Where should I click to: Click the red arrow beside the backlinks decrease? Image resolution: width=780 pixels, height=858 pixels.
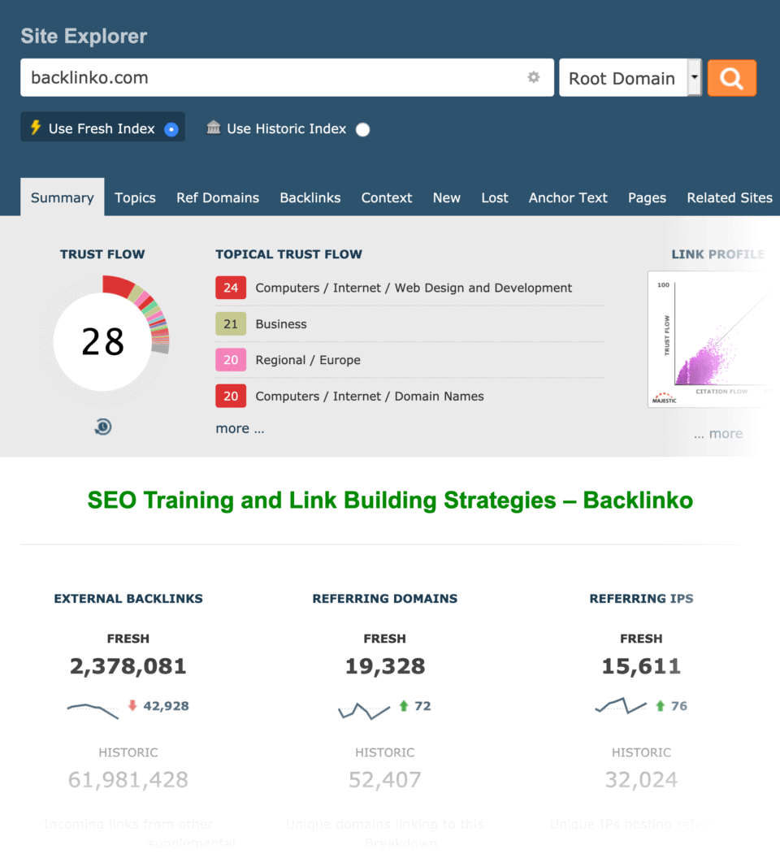coord(132,706)
